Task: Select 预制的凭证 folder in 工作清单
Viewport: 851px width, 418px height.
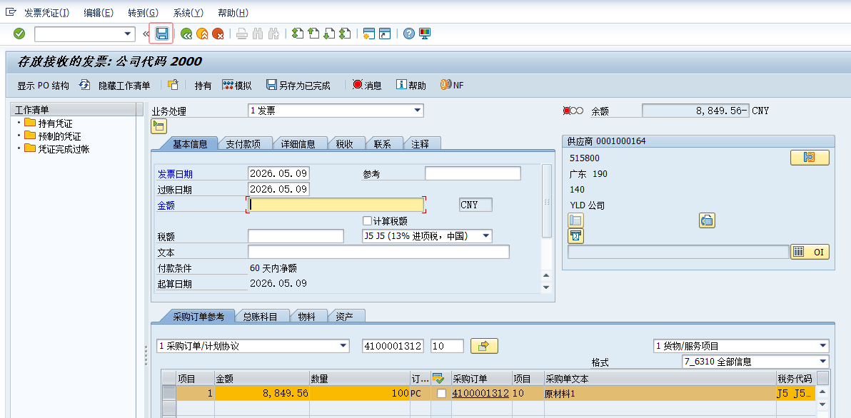Action: (52, 136)
